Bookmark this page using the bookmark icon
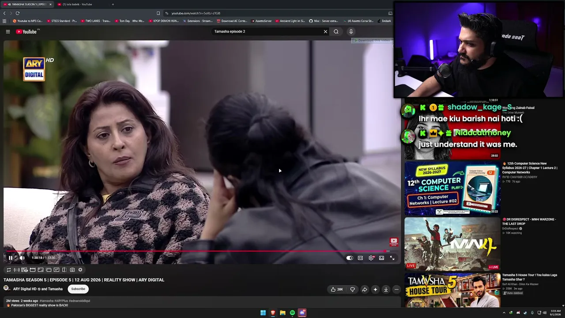 (x=158, y=13)
